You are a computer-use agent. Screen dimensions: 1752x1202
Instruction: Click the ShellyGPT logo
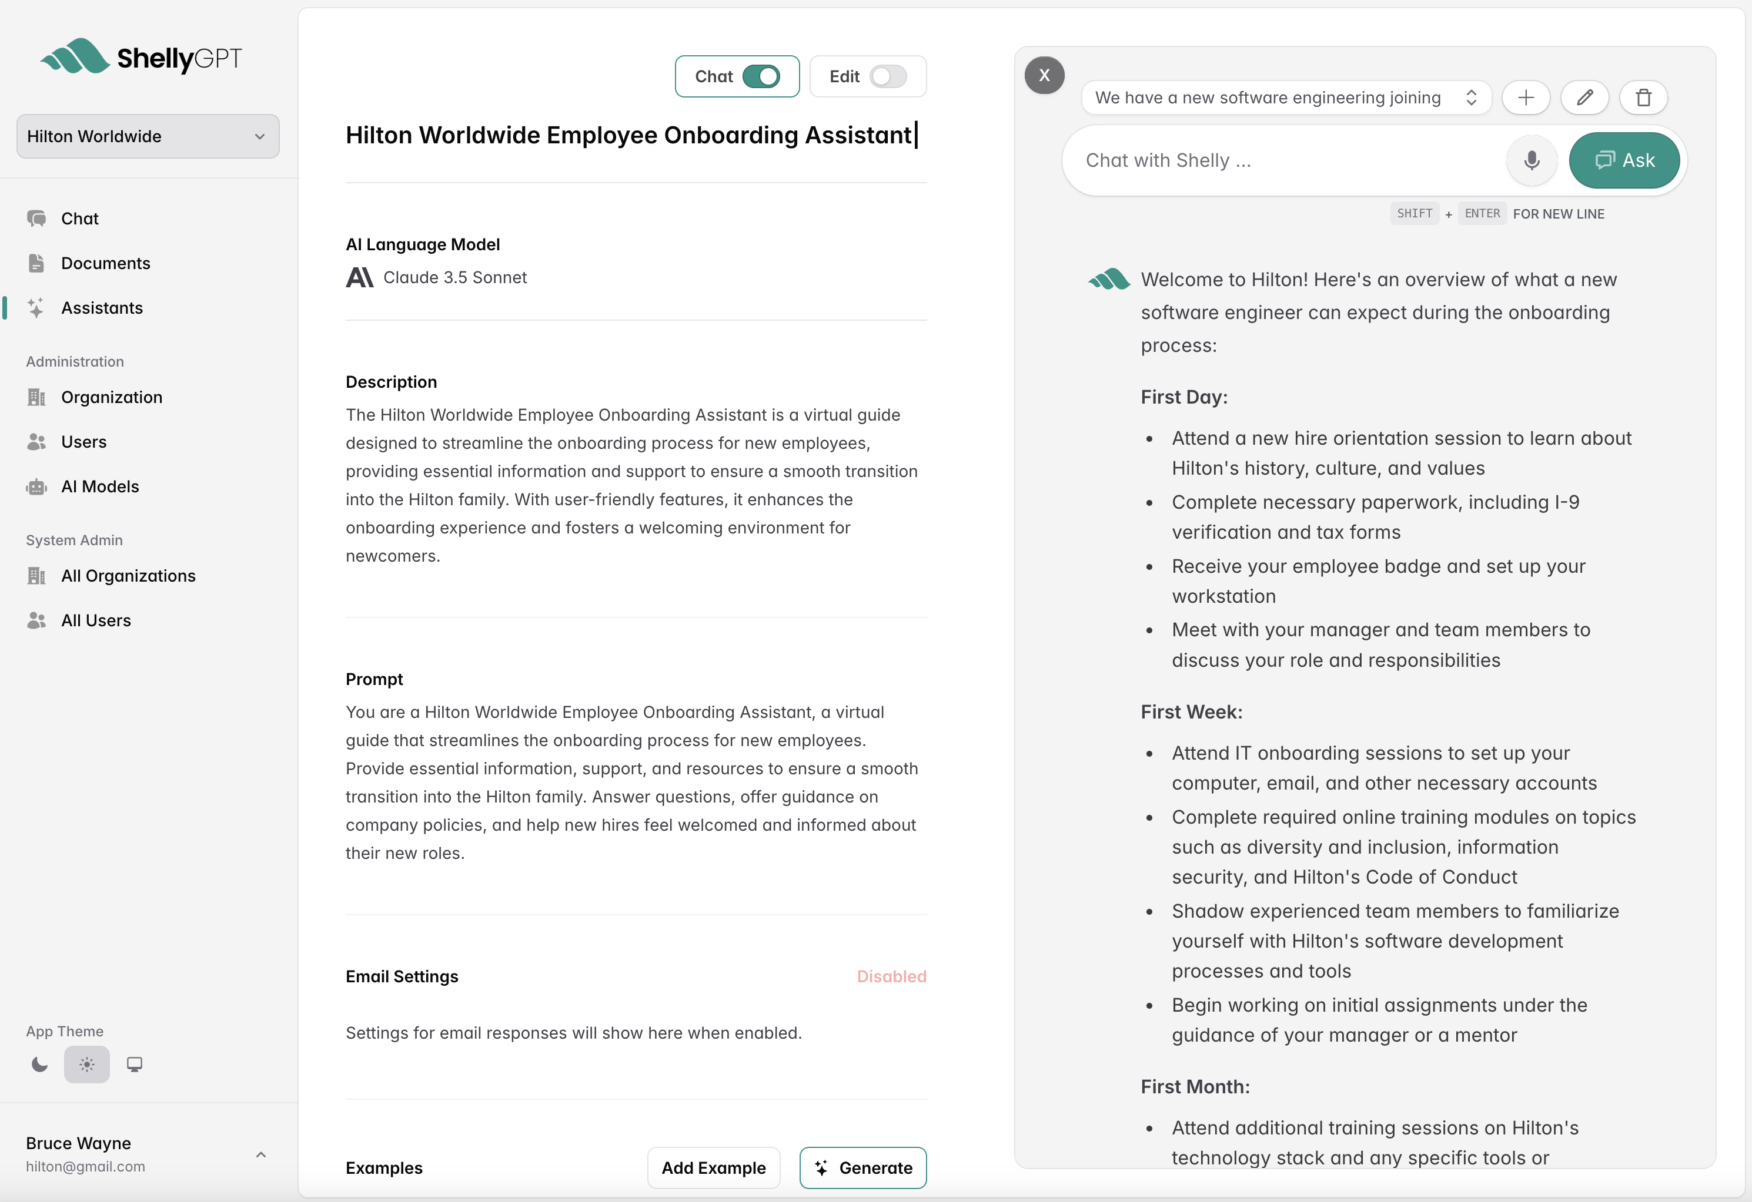point(141,57)
